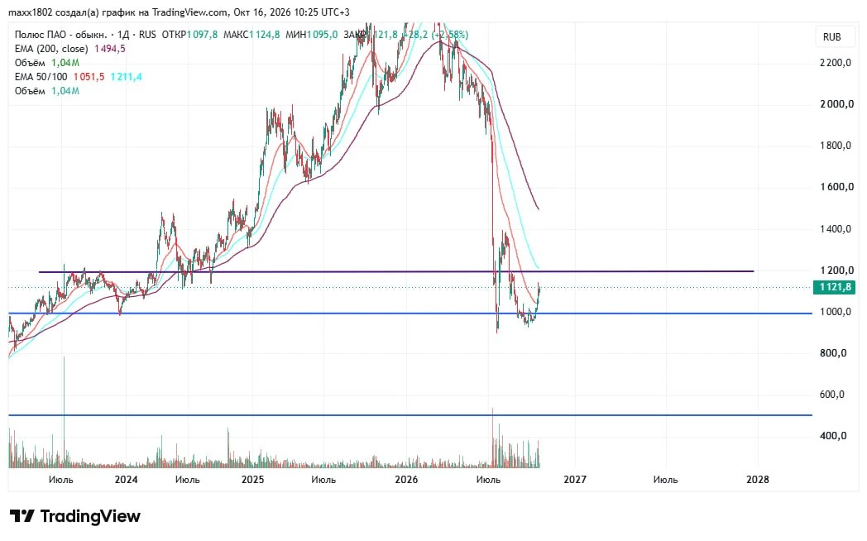The height and width of the screenshot is (541, 867).
Task: Click the high price value 1124,8
Action: point(264,35)
